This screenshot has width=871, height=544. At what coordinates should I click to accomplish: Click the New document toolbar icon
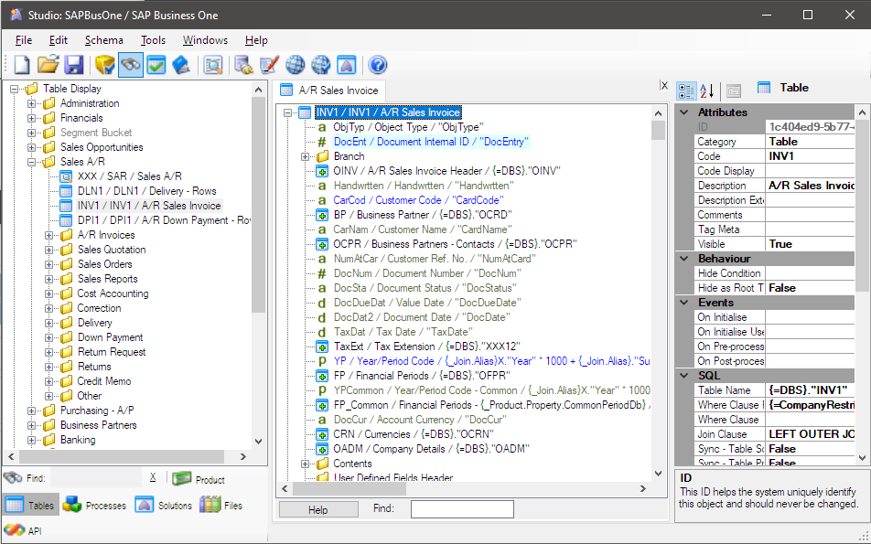pos(22,65)
